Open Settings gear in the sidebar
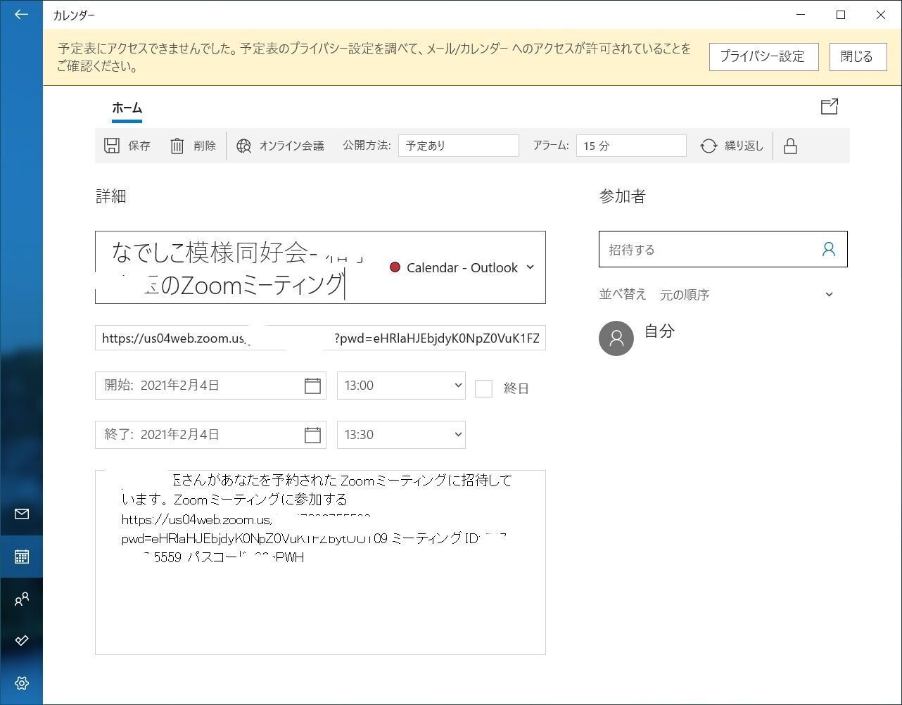The image size is (902, 705). (x=21, y=683)
